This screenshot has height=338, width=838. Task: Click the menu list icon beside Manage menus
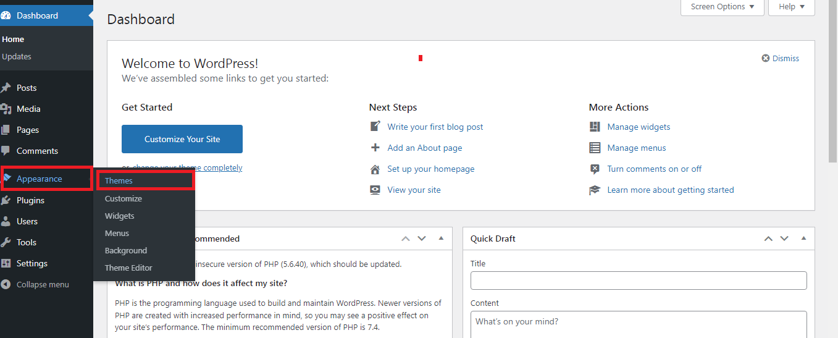(x=595, y=148)
